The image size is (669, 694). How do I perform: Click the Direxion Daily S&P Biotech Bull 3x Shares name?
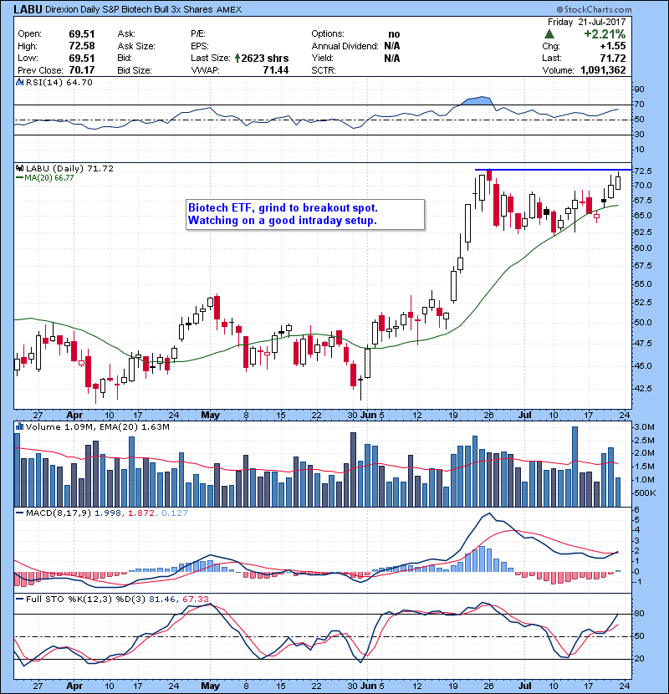pos(129,10)
